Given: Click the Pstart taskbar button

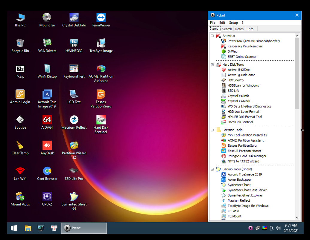Looking at the screenshot, I should [84, 228].
